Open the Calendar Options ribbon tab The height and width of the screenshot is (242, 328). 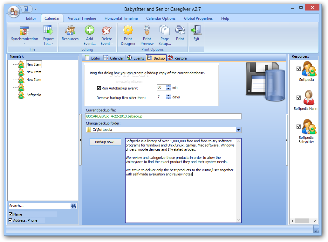(161, 18)
